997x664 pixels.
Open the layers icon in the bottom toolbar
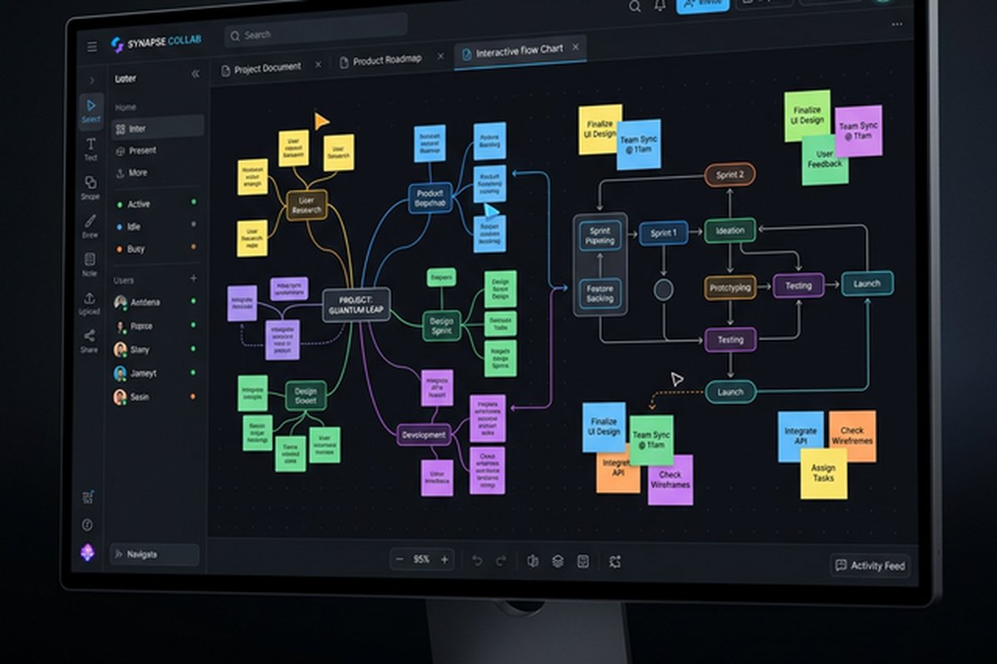coord(557,561)
